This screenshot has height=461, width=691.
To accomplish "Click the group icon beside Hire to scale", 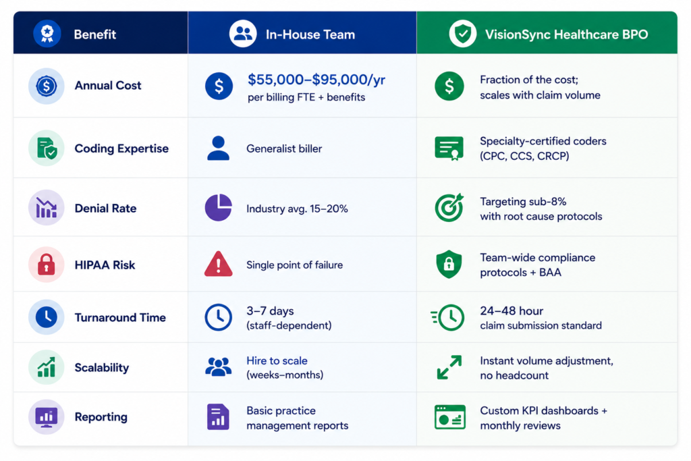I will pos(219,367).
